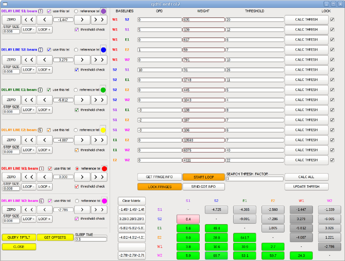Click the Clear Matrix button
The height and width of the screenshot is (261, 345).
point(132,201)
